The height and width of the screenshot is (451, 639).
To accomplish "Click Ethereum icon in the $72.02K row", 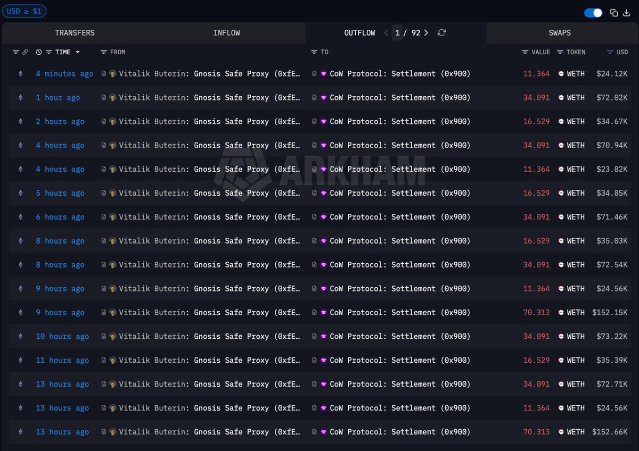I will click(21, 98).
